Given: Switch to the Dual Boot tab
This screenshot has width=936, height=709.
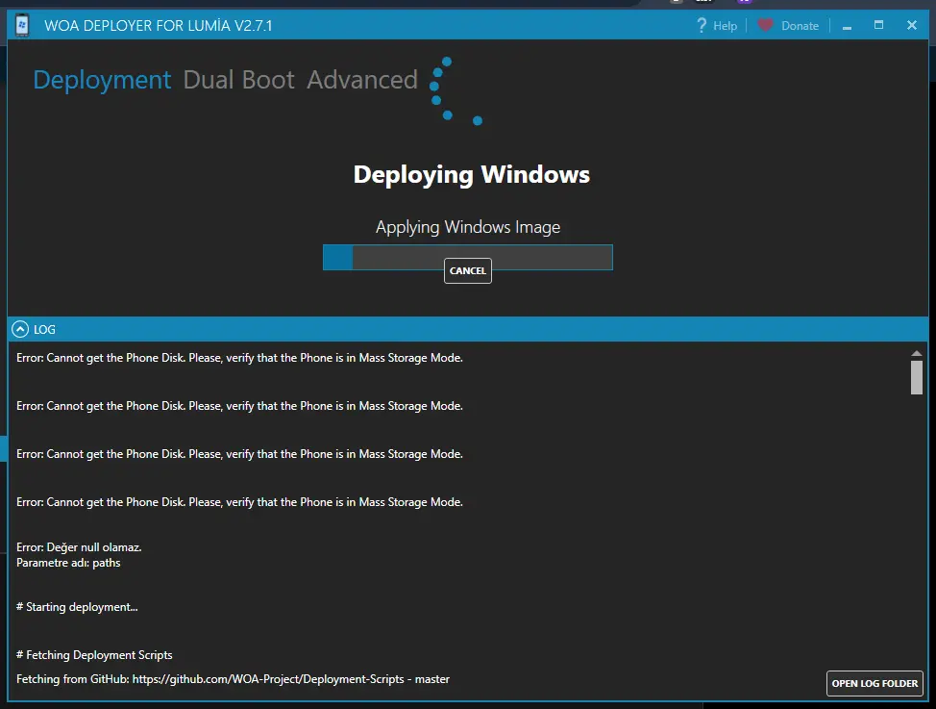Looking at the screenshot, I should (x=238, y=80).
